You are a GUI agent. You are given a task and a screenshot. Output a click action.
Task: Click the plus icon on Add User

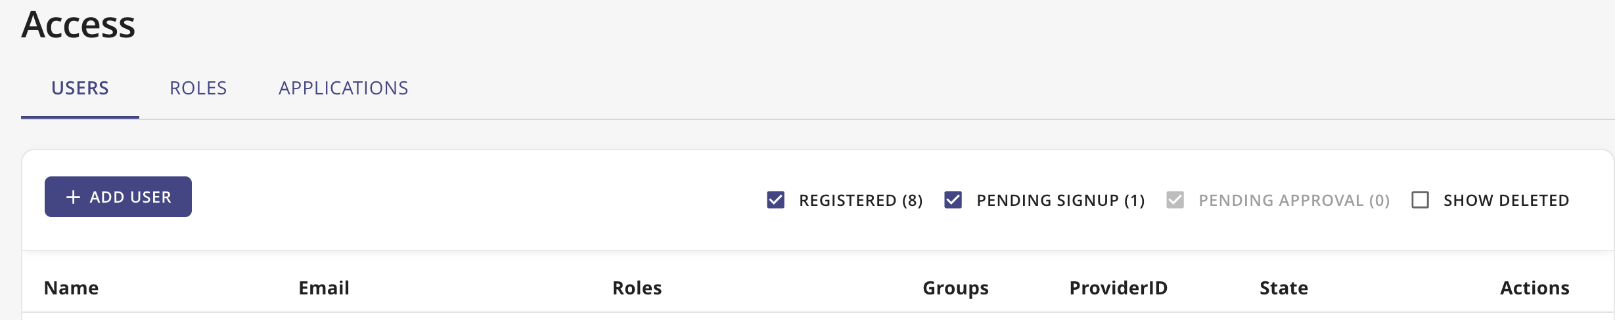[x=73, y=197]
